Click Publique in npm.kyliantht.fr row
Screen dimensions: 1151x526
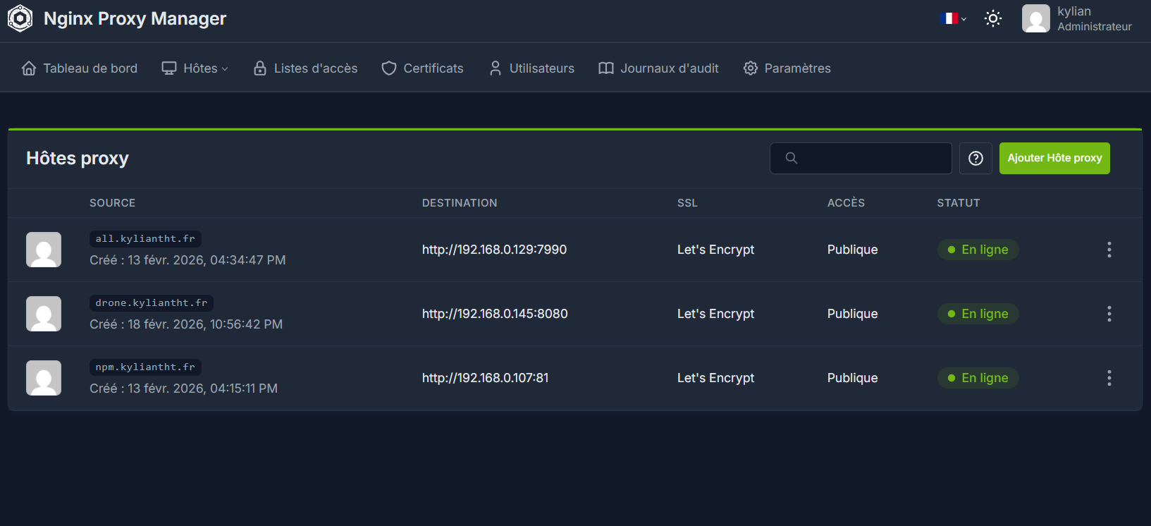[x=852, y=378]
